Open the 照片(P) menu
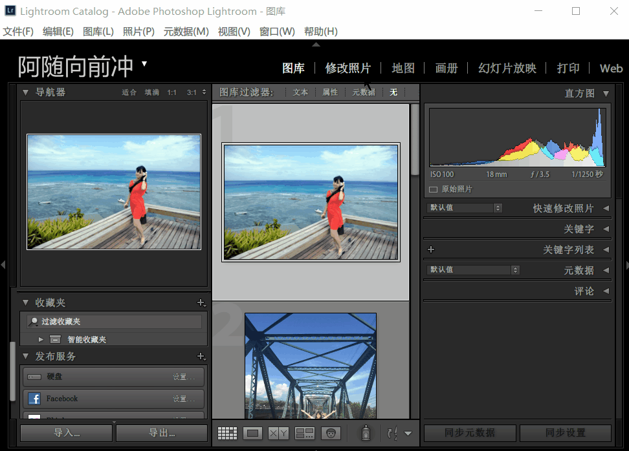The image size is (629, 451). pos(138,32)
